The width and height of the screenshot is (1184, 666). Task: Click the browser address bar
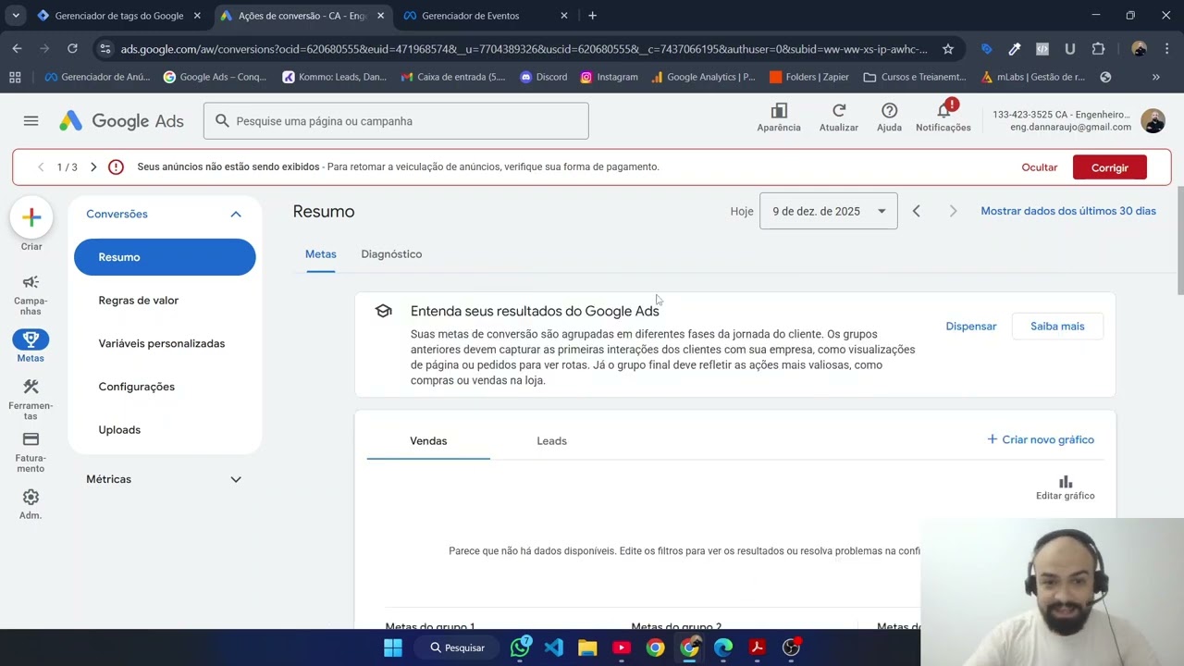[523, 49]
